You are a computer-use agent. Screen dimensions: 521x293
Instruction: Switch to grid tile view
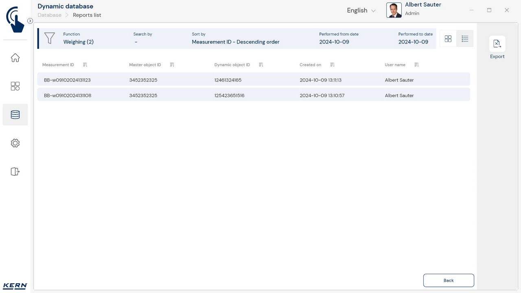point(448,39)
